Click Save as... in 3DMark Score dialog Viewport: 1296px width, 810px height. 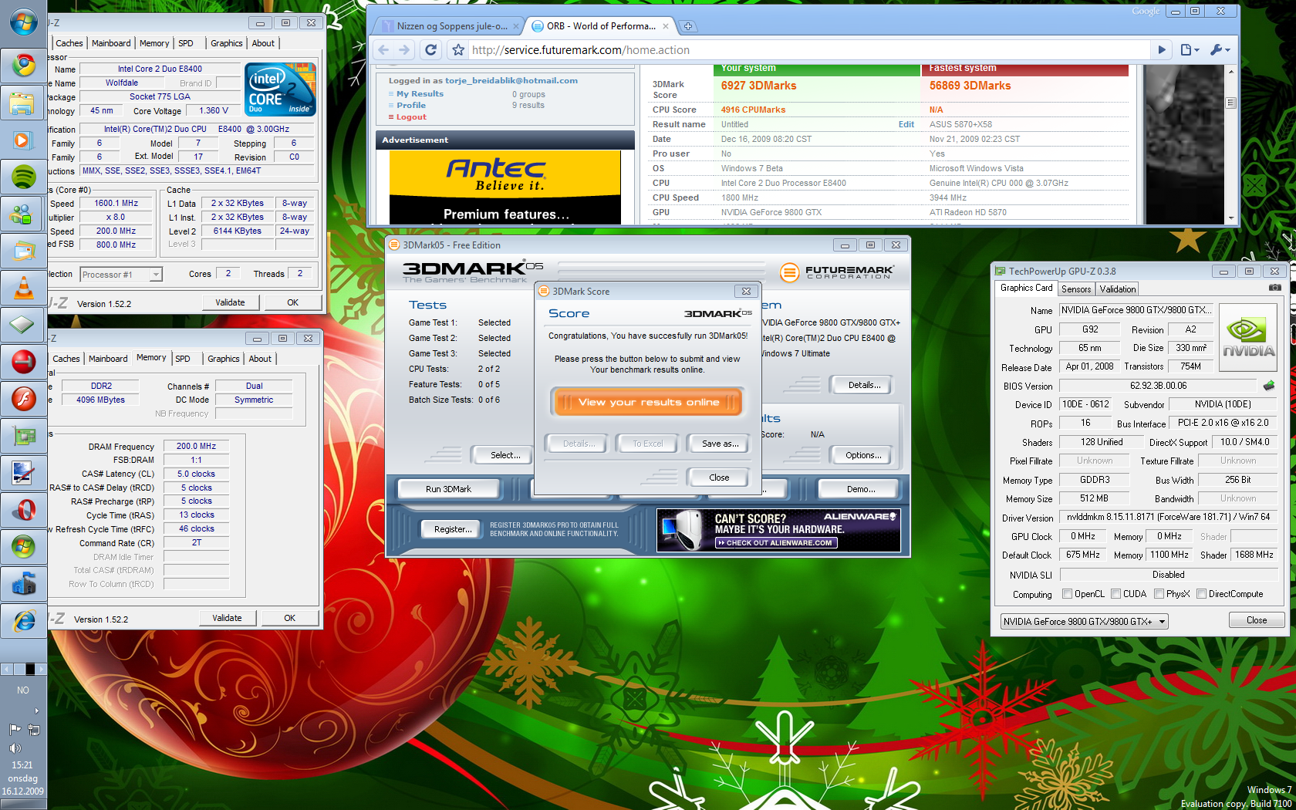pyautogui.click(x=720, y=444)
